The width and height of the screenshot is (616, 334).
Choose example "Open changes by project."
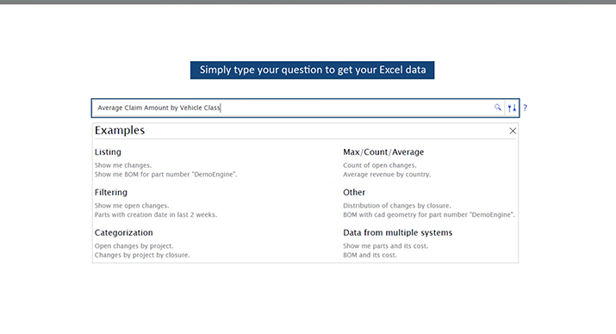(x=134, y=246)
